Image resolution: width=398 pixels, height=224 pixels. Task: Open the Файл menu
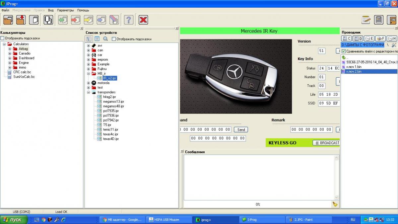(5, 10)
